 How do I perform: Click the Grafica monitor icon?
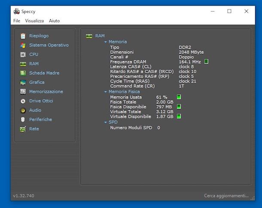coord(23,82)
